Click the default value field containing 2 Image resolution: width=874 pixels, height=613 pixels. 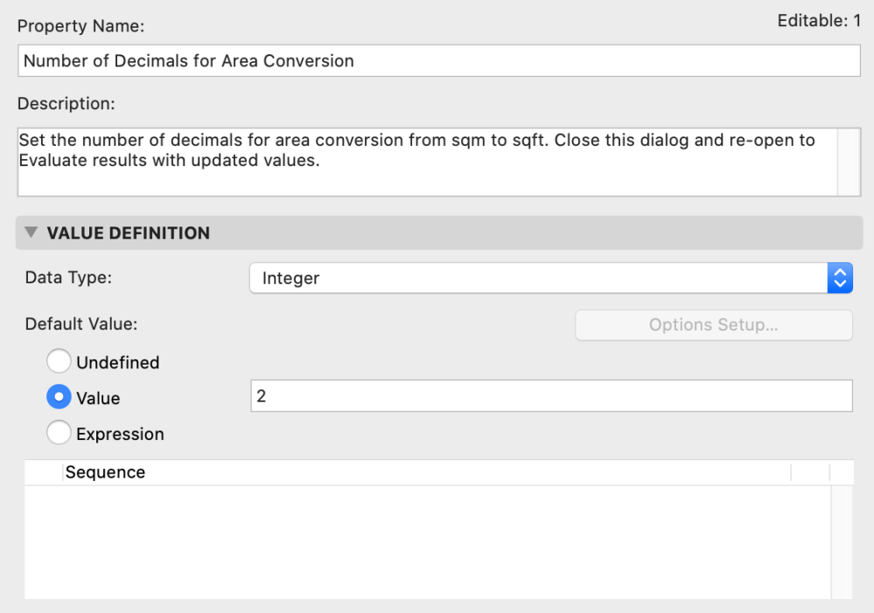click(550, 396)
